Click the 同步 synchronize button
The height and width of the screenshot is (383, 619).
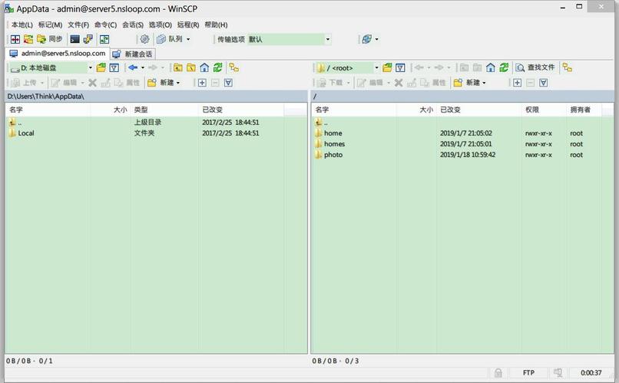(50, 39)
